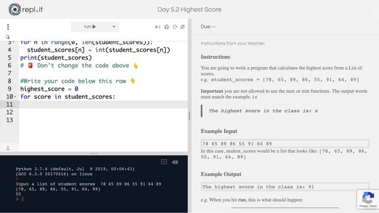Click the reCAPTCHA badge
Viewport: 379px width, 213px height.
coord(368,199)
